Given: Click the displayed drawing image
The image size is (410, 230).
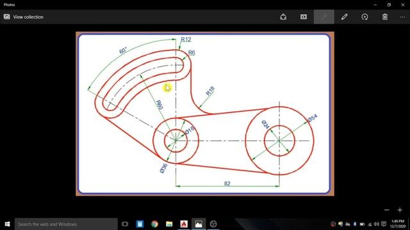Looking at the screenshot, I should [x=205, y=114].
